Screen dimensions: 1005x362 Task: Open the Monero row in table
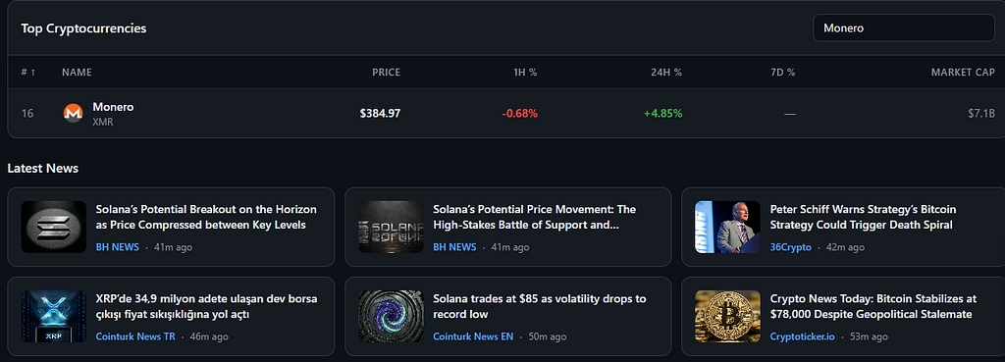(x=506, y=114)
